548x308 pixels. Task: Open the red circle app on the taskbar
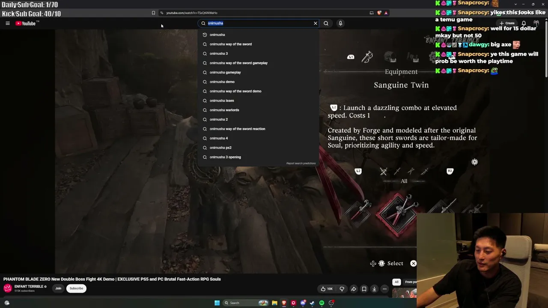293,303
